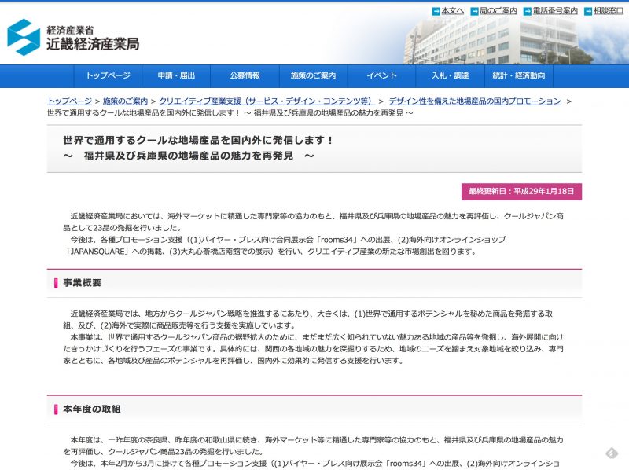Select トップページ in the navigation bar
Image resolution: width=629 pixels, height=470 pixels.
click(x=108, y=75)
